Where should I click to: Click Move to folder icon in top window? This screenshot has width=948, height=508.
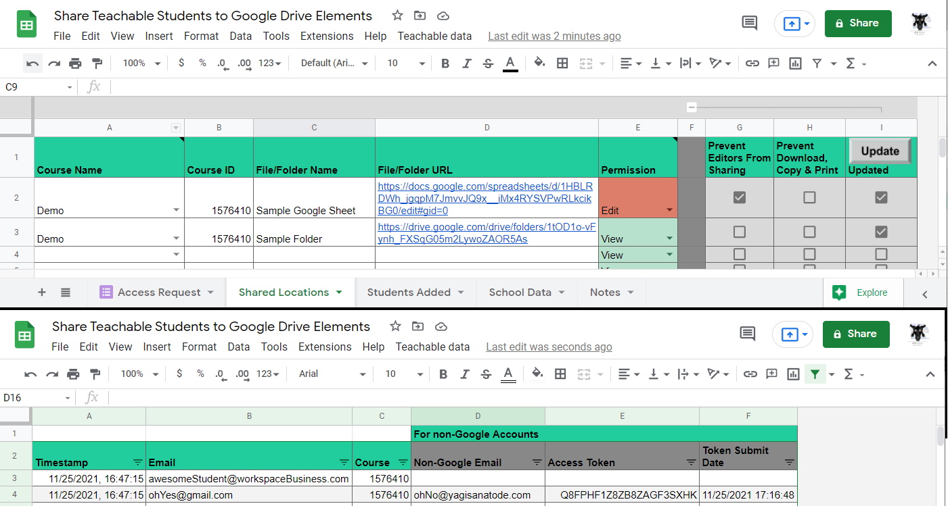(x=420, y=16)
